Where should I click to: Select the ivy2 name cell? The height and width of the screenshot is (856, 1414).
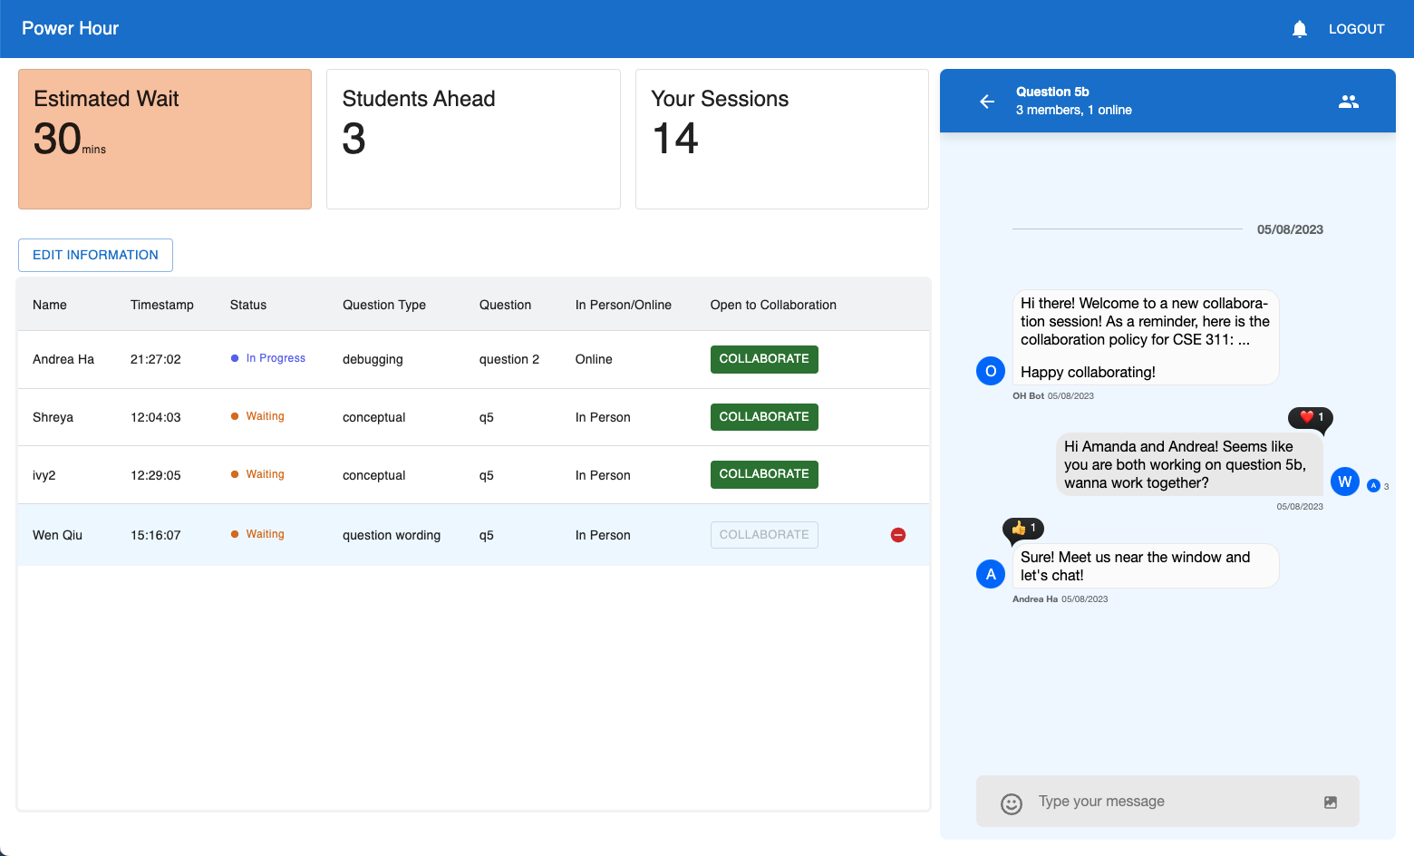pyautogui.click(x=44, y=475)
